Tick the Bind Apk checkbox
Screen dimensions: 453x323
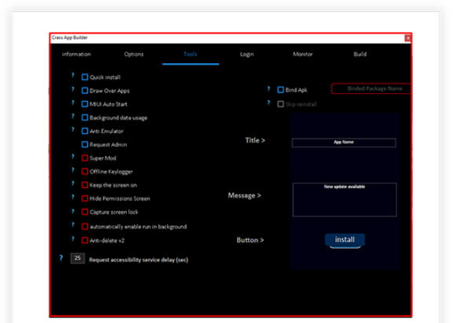click(281, 90)
